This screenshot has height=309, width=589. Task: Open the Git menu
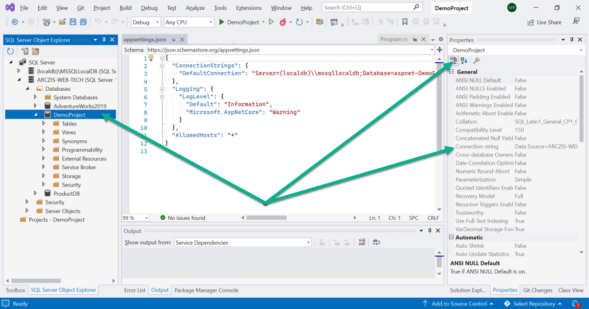80,8
